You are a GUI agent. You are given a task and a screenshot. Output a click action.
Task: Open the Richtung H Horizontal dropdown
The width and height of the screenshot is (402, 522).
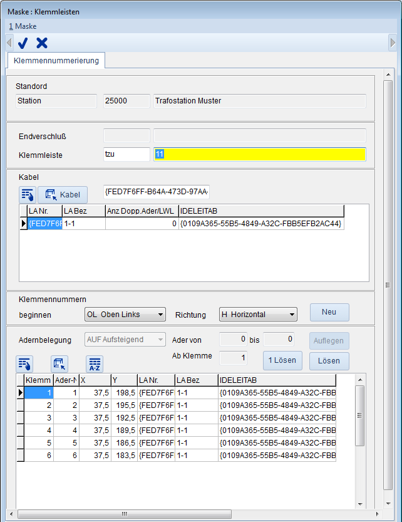point(258,315)
